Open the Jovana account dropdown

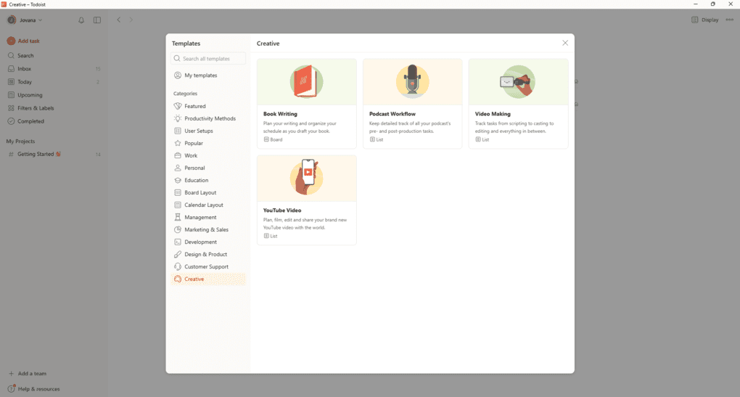pos(25,20)
